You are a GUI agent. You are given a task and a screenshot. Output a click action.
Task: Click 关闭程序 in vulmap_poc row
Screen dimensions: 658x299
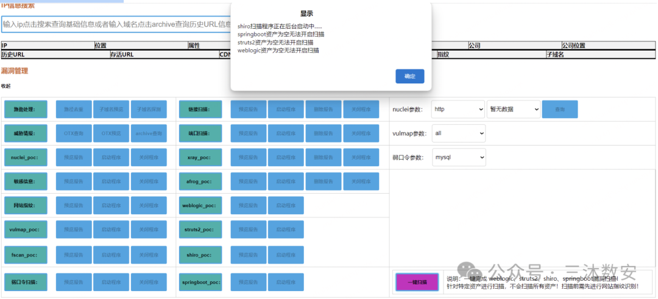click(x=149, y=230)
